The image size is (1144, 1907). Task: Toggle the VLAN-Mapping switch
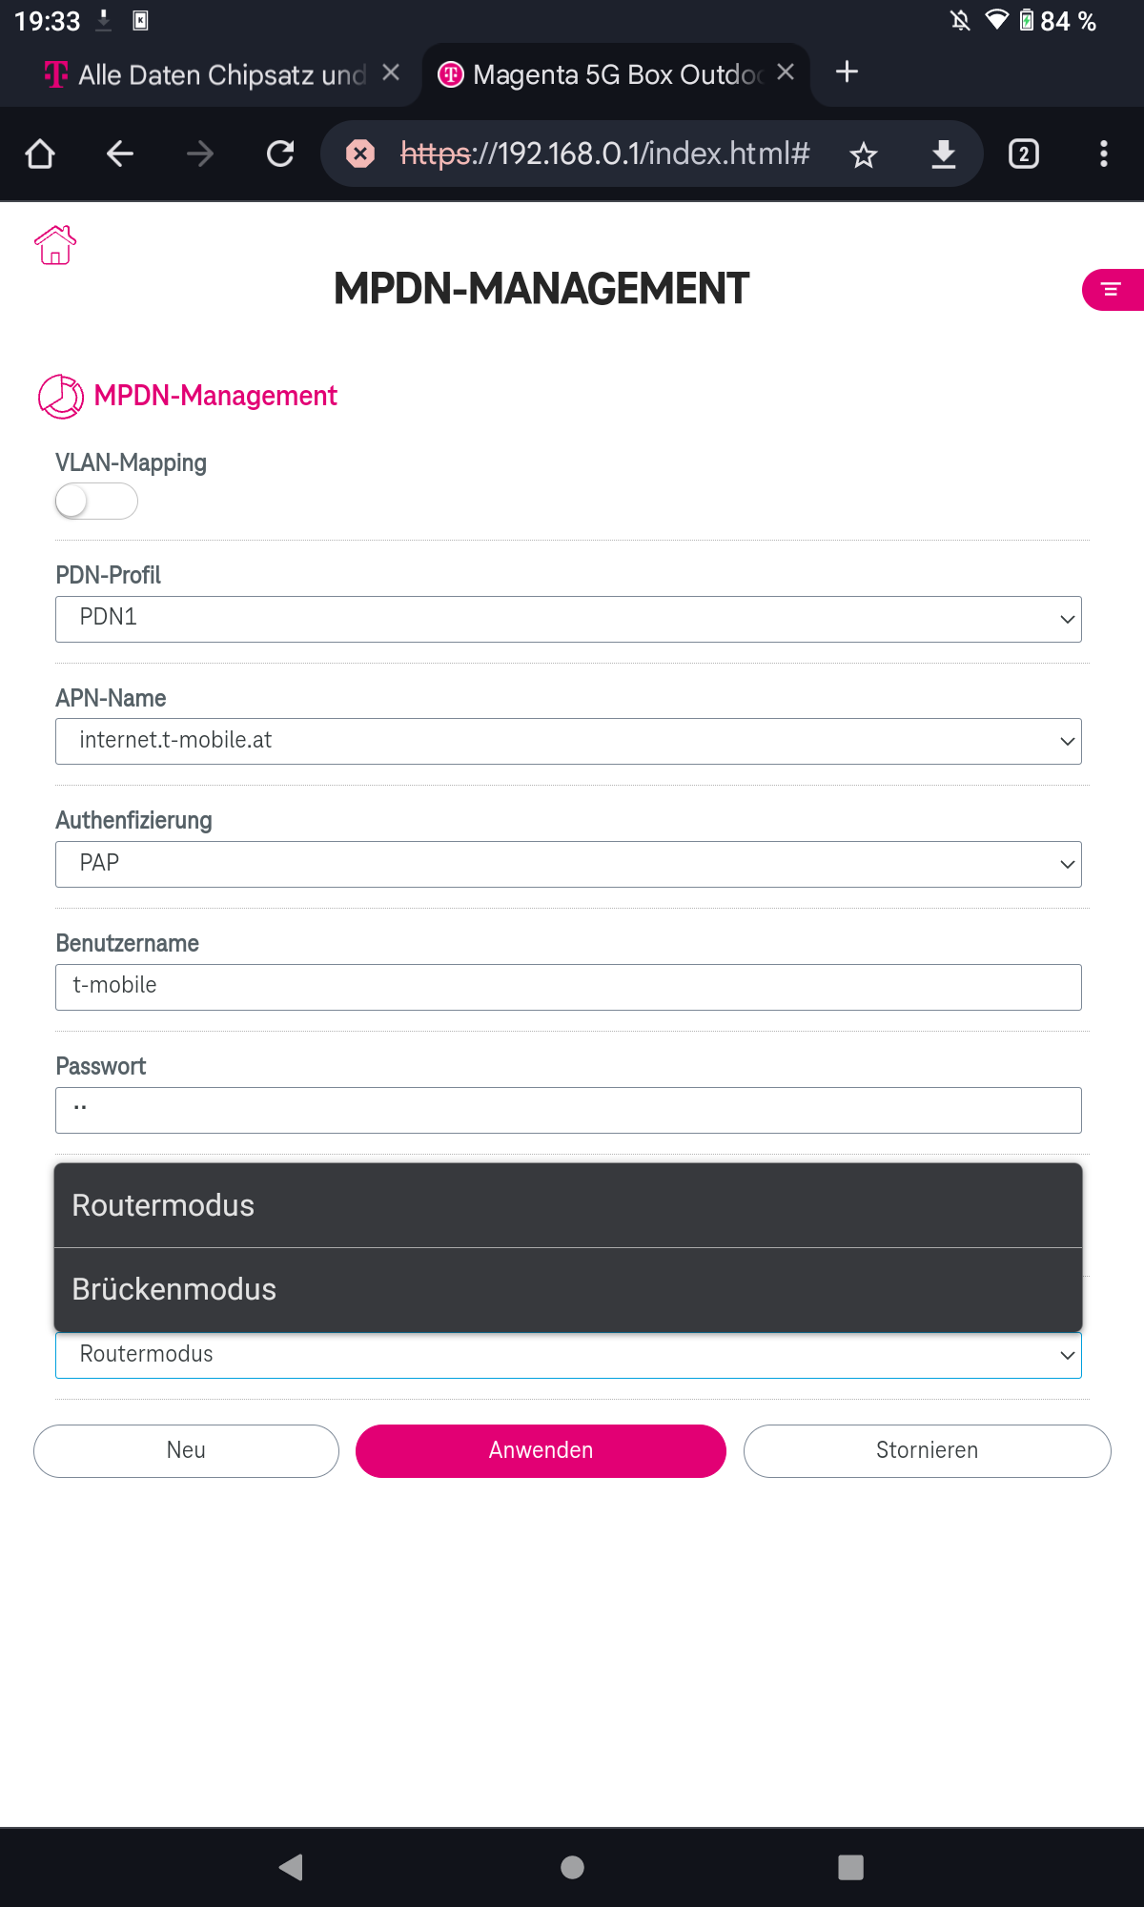96,502
